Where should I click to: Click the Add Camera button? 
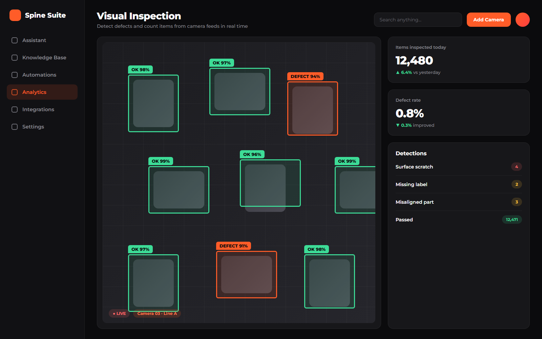tap(488, 20)
